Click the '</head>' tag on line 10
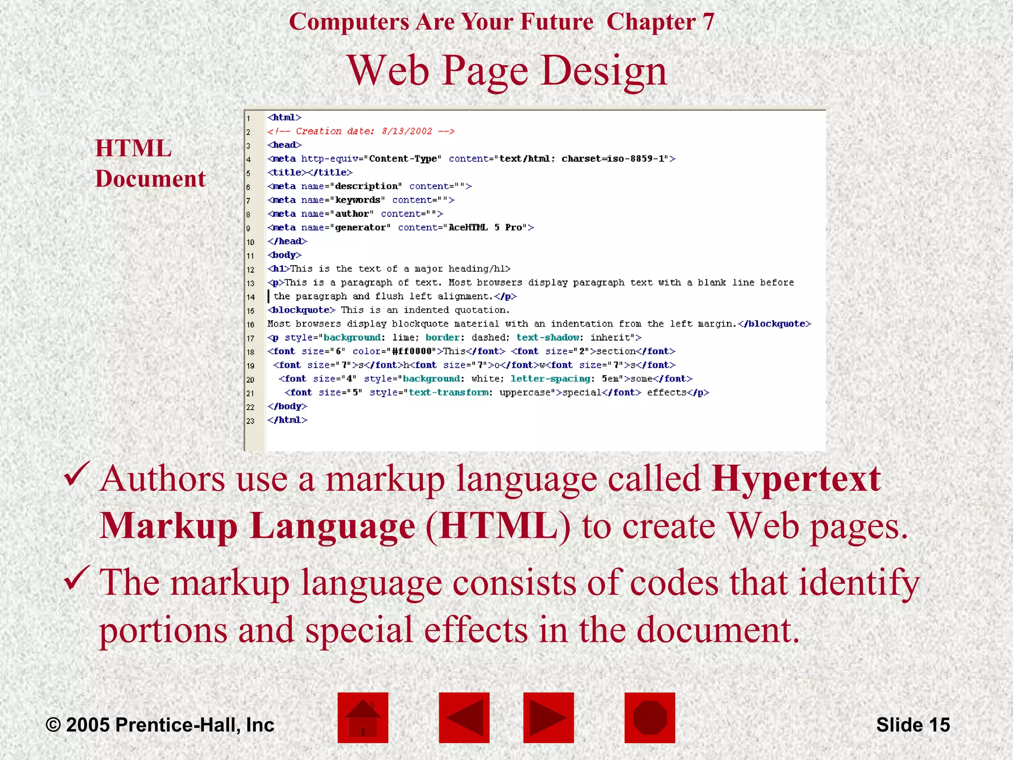 (x=287, y=241)
